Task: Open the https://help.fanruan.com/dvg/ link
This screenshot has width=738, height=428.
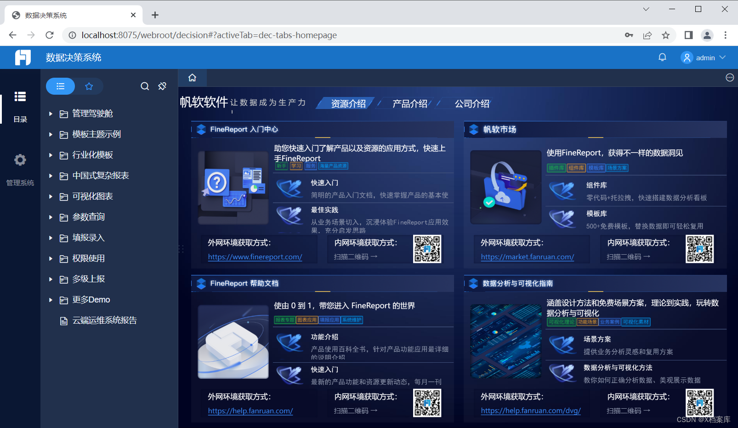Action: [x=531, y=411]
